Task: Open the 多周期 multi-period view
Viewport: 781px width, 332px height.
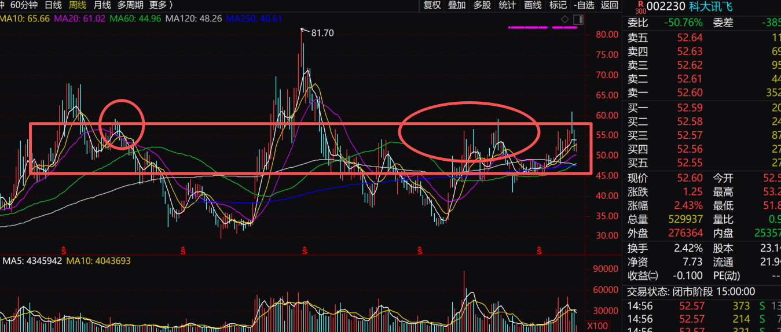Action: (x=130, y=5)
